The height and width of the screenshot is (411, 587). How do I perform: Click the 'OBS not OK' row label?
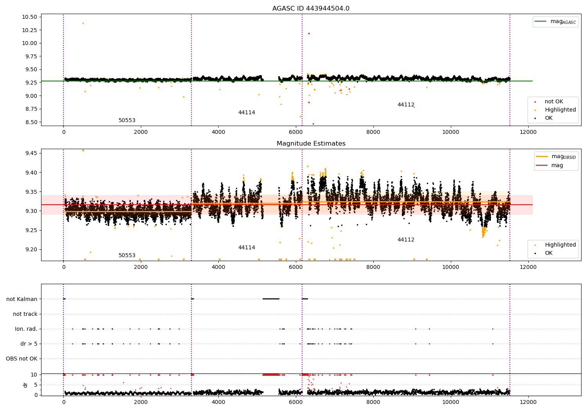point(22,359)
